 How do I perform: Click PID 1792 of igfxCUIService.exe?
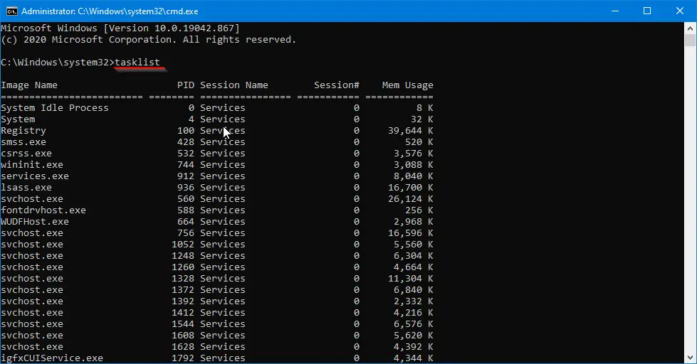pyautogui.click(x=183, y=358)
